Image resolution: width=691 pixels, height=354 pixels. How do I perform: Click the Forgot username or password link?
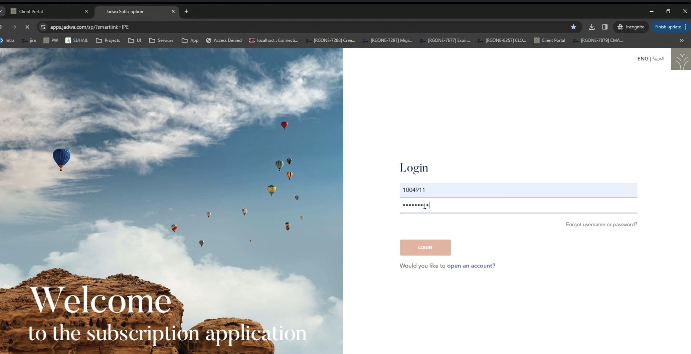(x=601, y=225)
